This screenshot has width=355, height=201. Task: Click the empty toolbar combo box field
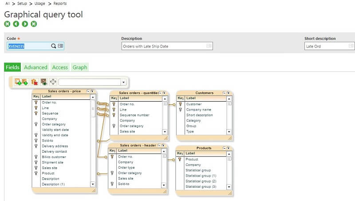(90, 82)
